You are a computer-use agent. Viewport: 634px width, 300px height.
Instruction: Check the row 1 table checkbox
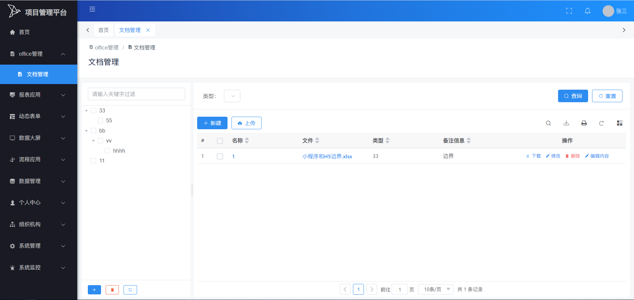pyautogui.click(x=220, y=156)
